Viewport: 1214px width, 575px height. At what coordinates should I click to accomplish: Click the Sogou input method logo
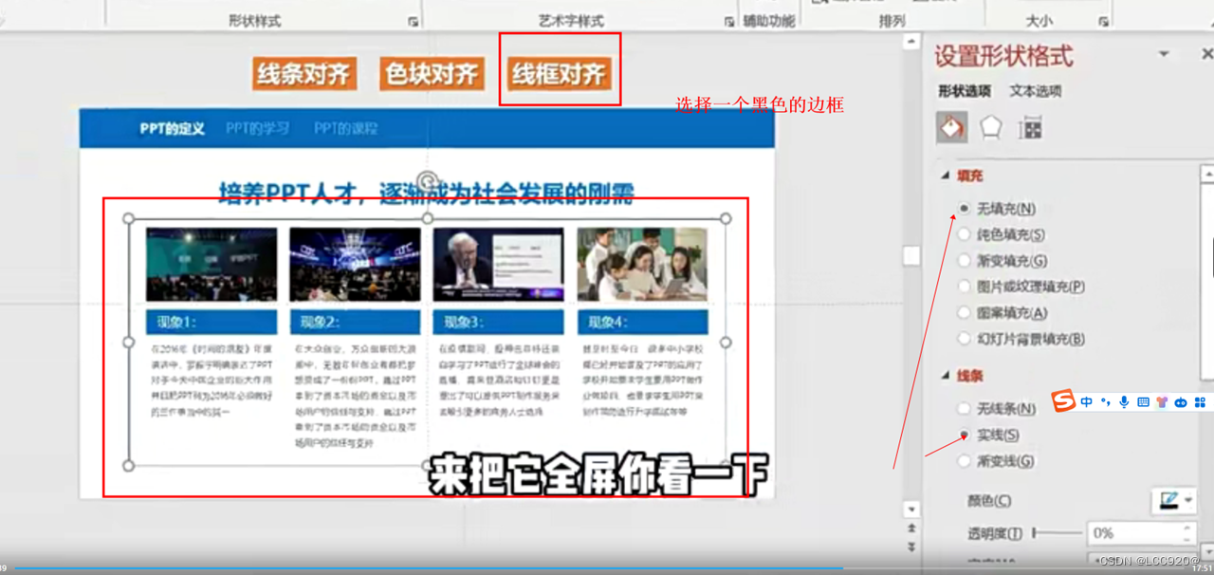coord(1063,401)
